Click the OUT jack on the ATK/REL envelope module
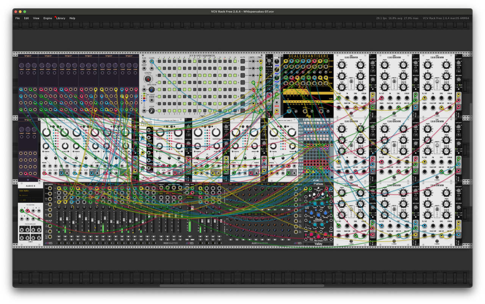This screenshot has width=485, height=304. [277, 111]
